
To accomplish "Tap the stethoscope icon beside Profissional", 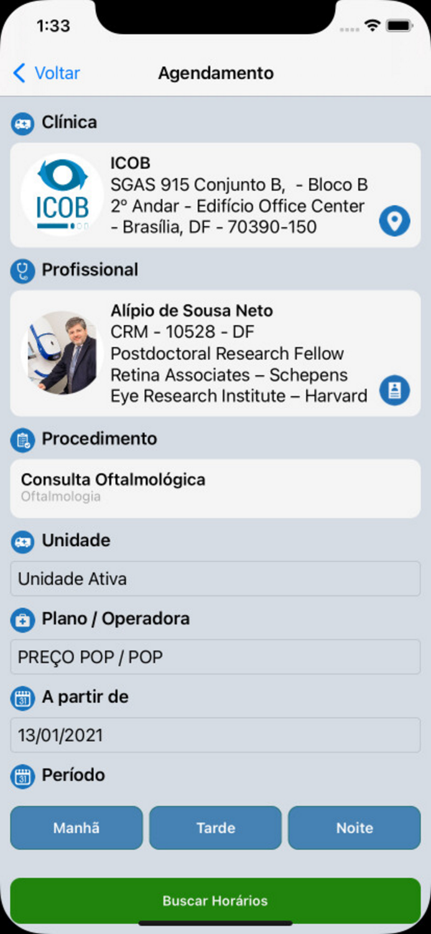I will click(23, 271).
